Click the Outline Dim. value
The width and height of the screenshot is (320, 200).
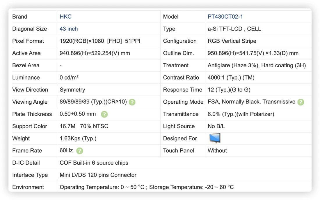[253, 53]
